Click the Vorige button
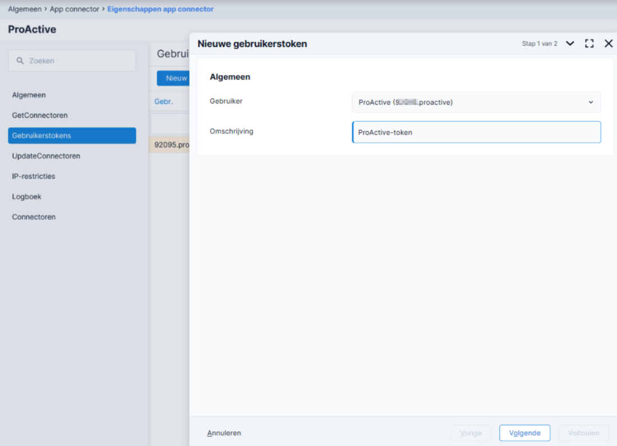617x446 pixels. coord(471,433)
